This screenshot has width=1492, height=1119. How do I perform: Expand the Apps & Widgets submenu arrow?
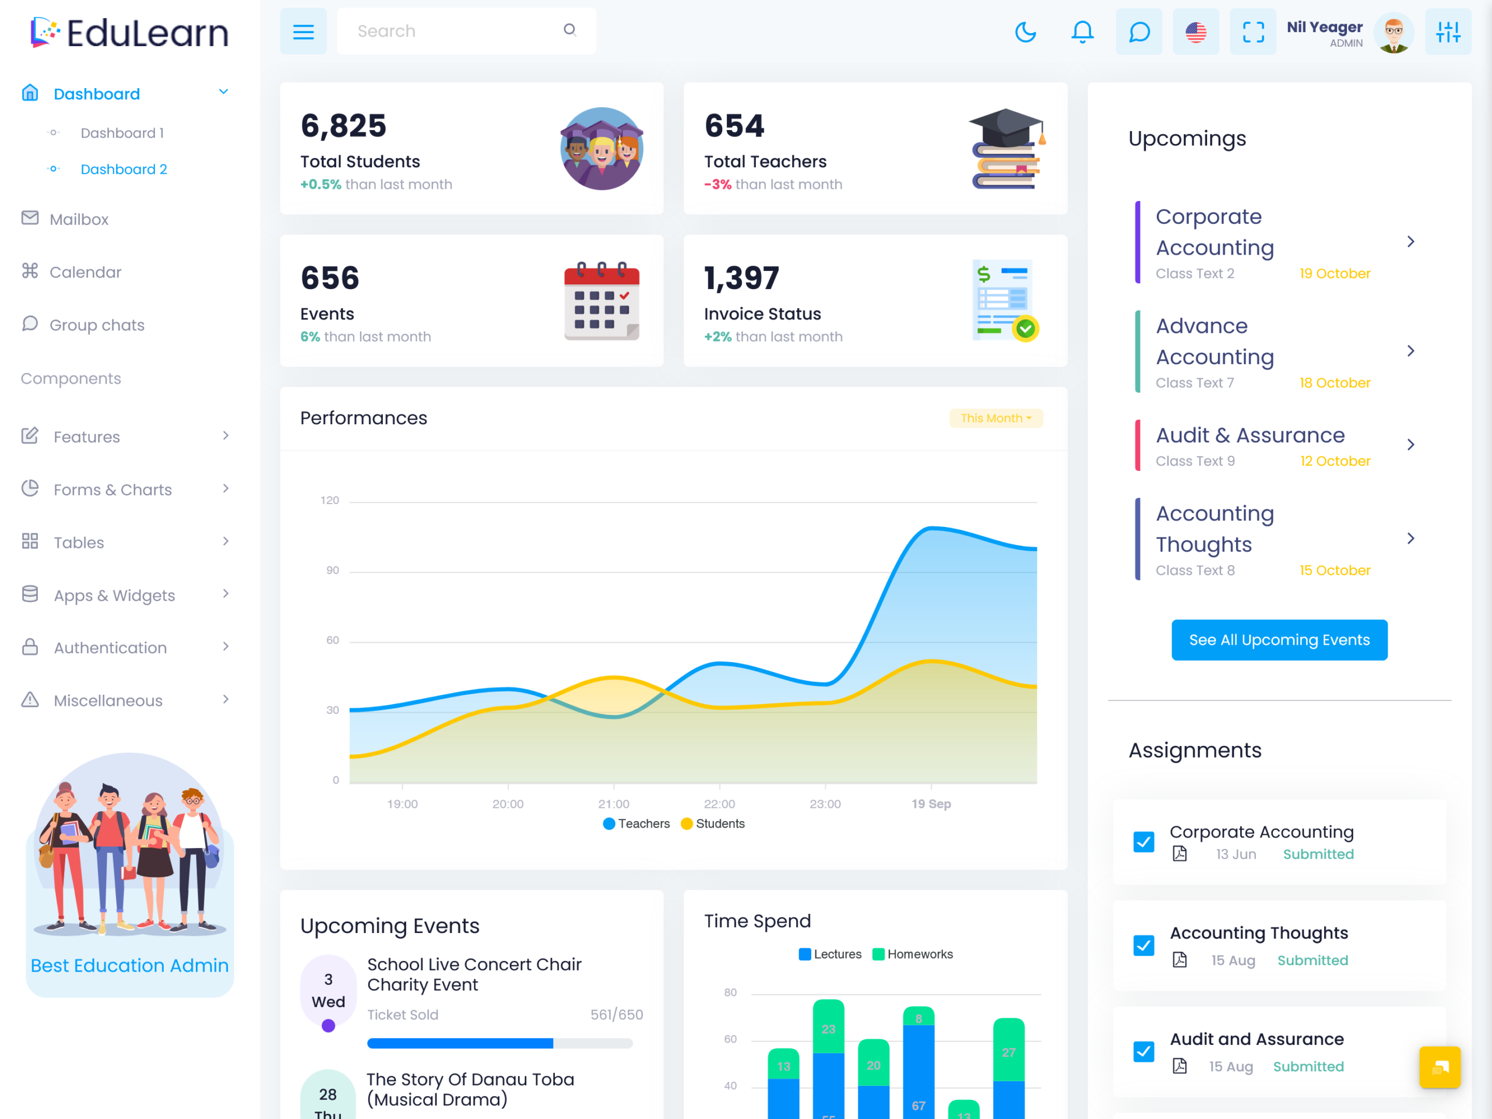pos(226,593)
